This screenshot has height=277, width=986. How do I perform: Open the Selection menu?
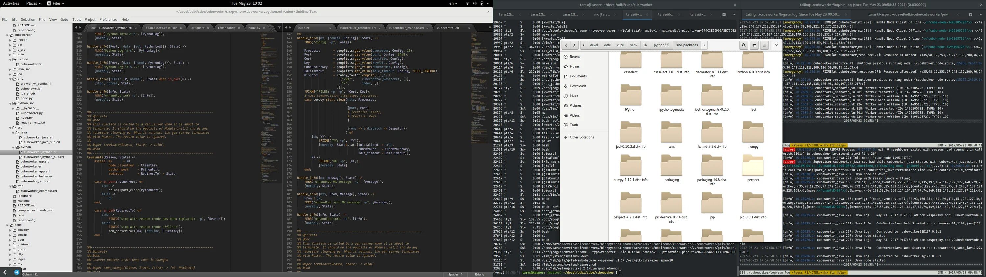pos(28,19)
